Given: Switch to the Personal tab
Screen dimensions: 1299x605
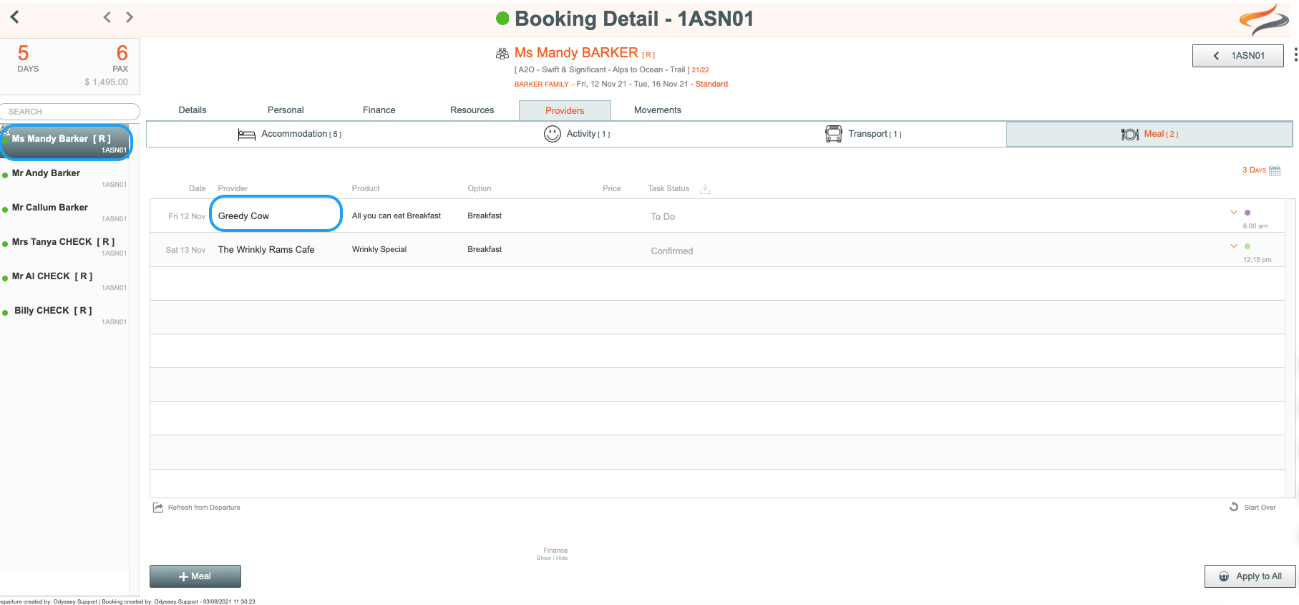Looking at the screenshot, I should pos(286,110).
